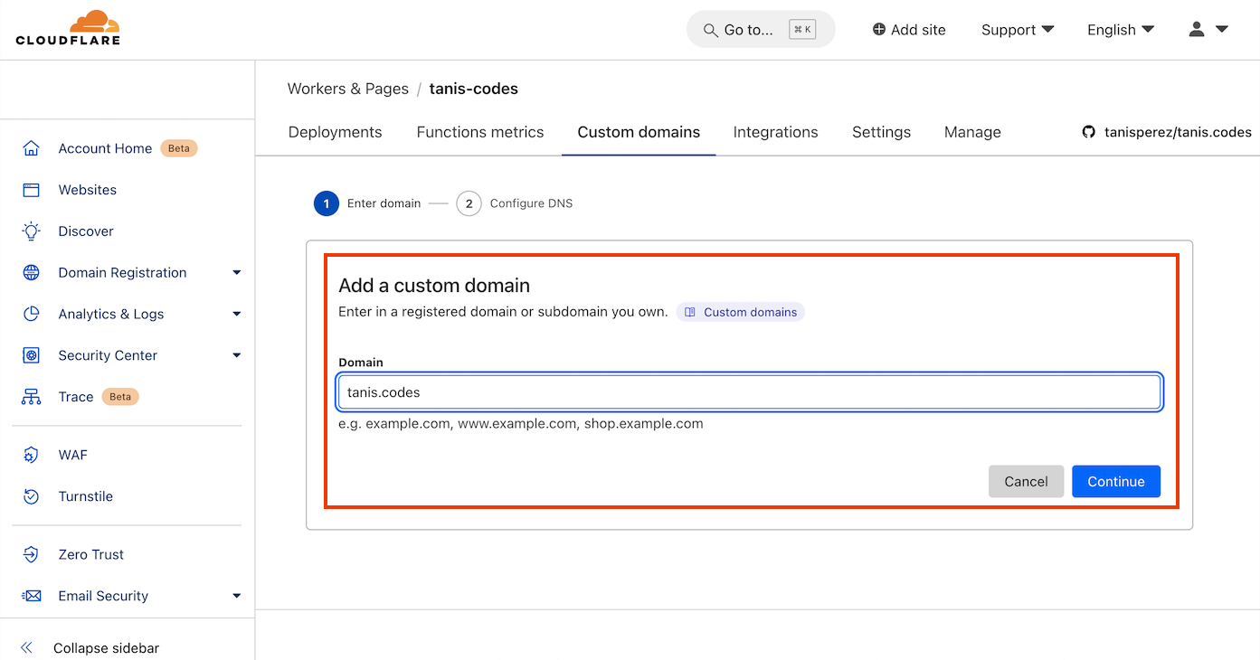Image resolution: width=1260 pixels, height=660 pixels.
Task: Collapse the sidebar
Action: click(106, 646)
